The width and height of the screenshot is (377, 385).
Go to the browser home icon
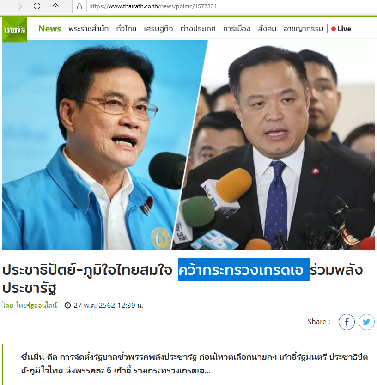tap(55, 6)
